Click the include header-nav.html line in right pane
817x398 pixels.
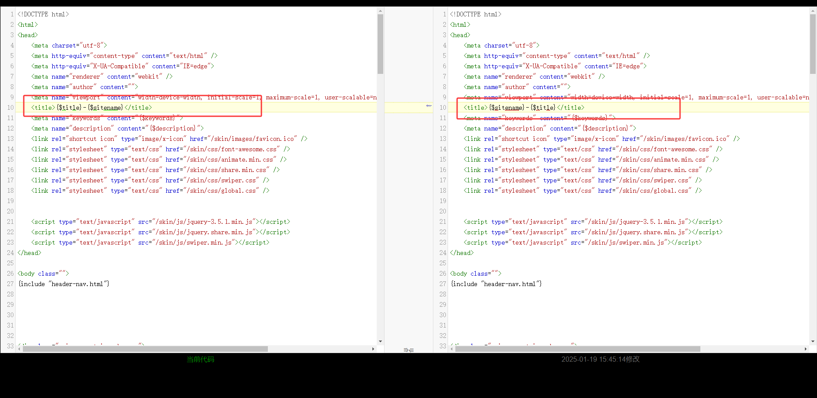(x=496, y=284)
